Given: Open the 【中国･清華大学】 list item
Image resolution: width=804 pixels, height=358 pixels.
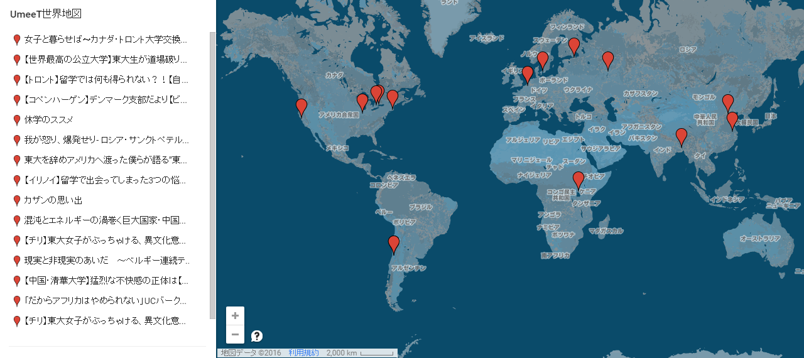Looking at the screenshot, I should click(x=106, y=281).
